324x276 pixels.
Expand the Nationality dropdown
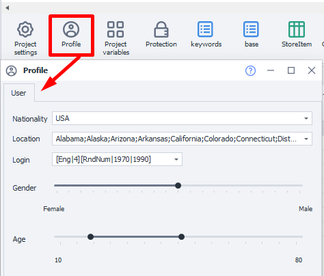point(306,118)
